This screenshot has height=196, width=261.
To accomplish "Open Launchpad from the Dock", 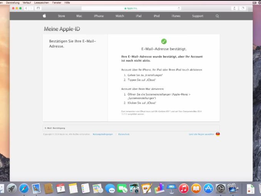I will 12,188.
